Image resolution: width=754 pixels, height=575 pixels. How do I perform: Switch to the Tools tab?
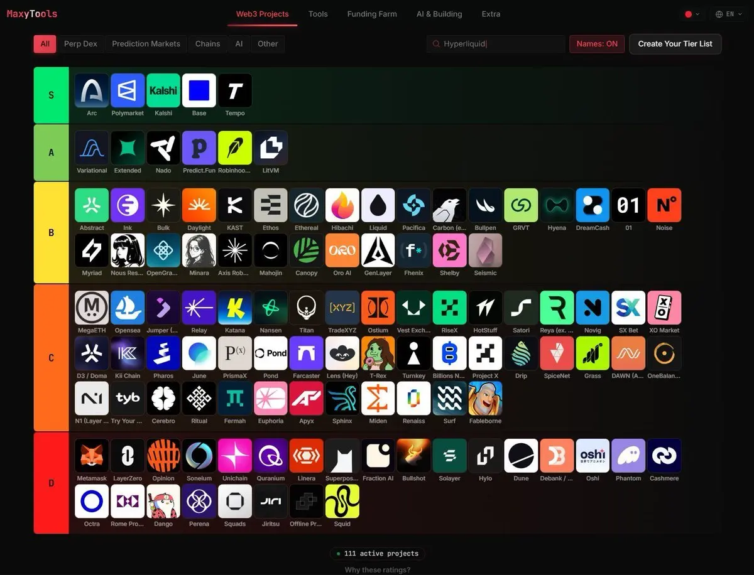pyautogui.click(x=318, y=14)
